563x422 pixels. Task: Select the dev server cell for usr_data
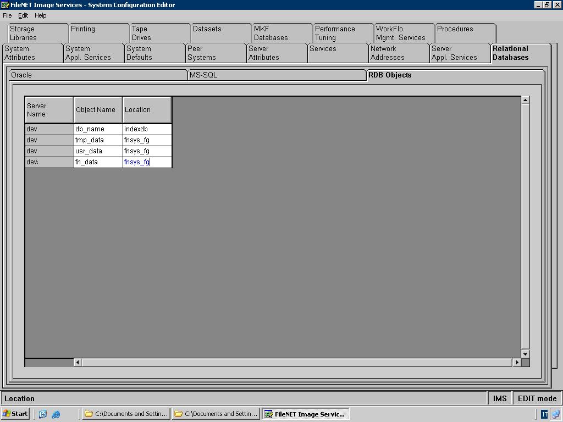49,151
